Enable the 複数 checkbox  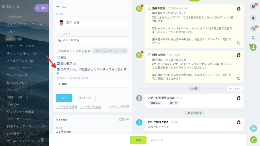58,58
